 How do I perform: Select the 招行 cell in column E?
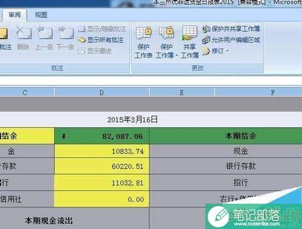pos(226,183)
